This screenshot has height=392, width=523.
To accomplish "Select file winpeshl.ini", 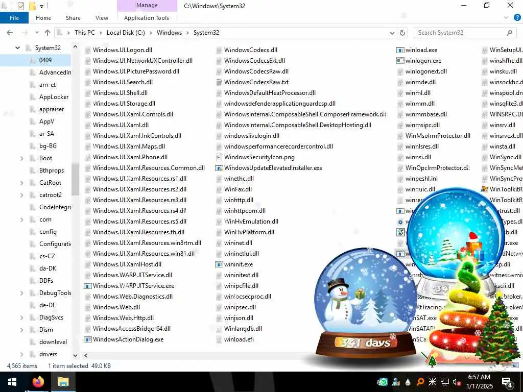I will coord(421,179).
